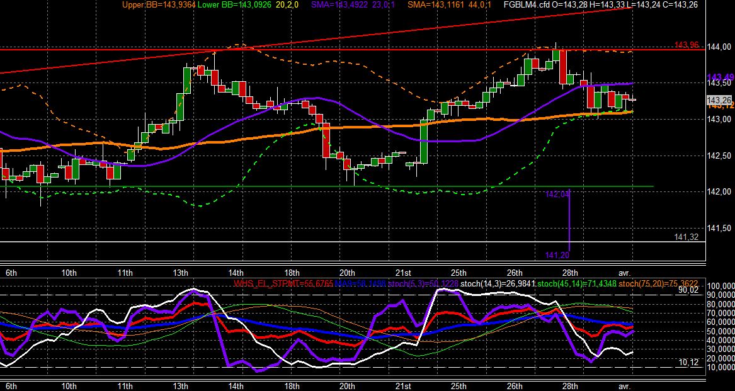Screen dimensions: 735x391
Task: Click '50,0000' on the indicator scale
Action: point(721,331)
